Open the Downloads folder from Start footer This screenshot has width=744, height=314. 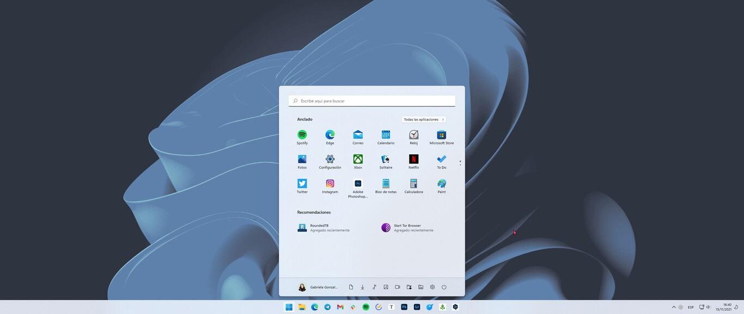pyautogui.click(x=362, y=287)
